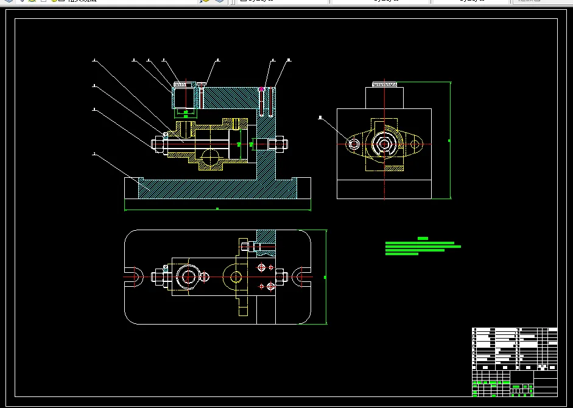This screenshot has height=408, width=573.
Task: Select the knurled cap atop the side view
Action: coord(384,85)
